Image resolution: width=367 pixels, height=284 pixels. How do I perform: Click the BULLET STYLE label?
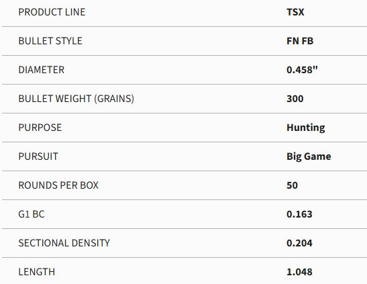50,41
